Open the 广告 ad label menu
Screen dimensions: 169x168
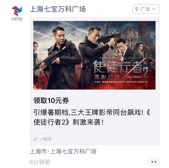click(146, 9)
